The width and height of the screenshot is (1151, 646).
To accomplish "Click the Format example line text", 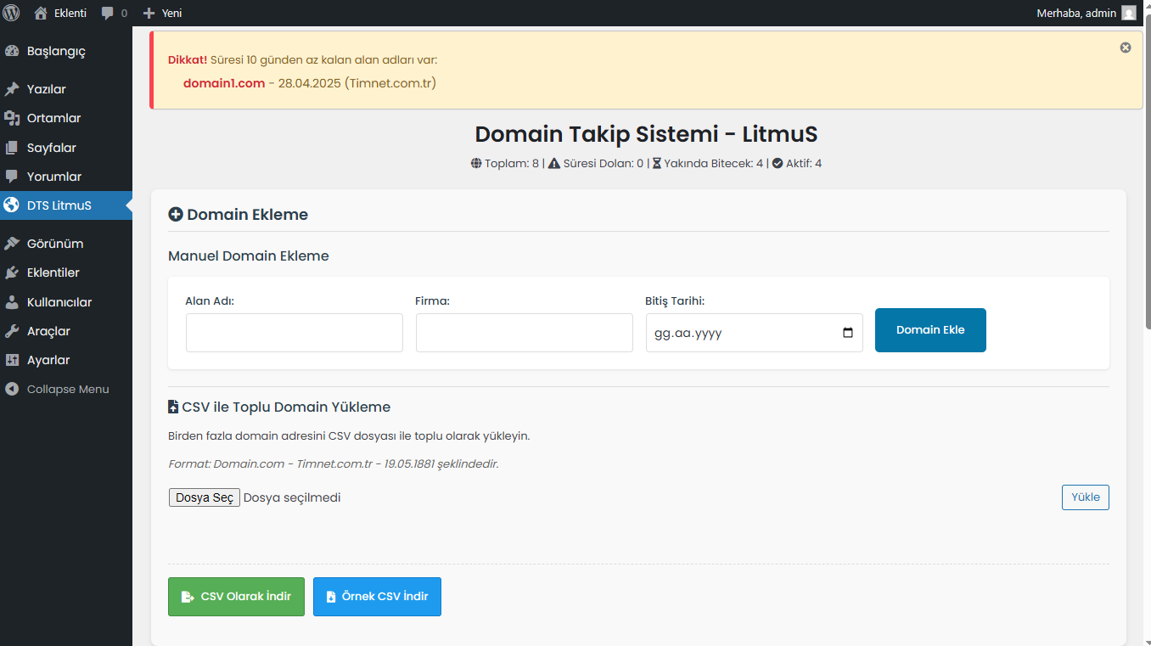I will click(x=334, y=464).
